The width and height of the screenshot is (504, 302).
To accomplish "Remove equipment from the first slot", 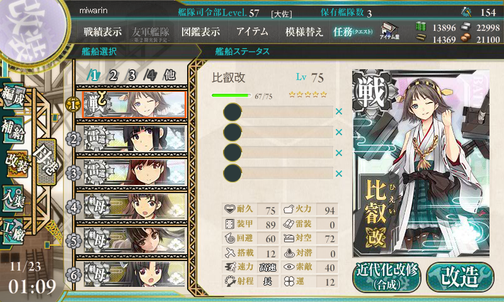I will pos(339,112).
